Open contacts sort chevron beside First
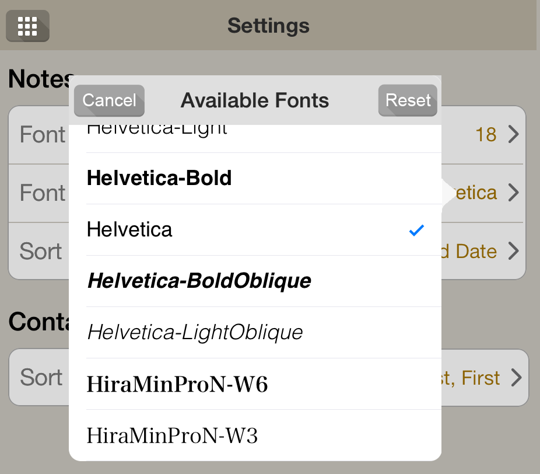 click(x=516, y=378)
